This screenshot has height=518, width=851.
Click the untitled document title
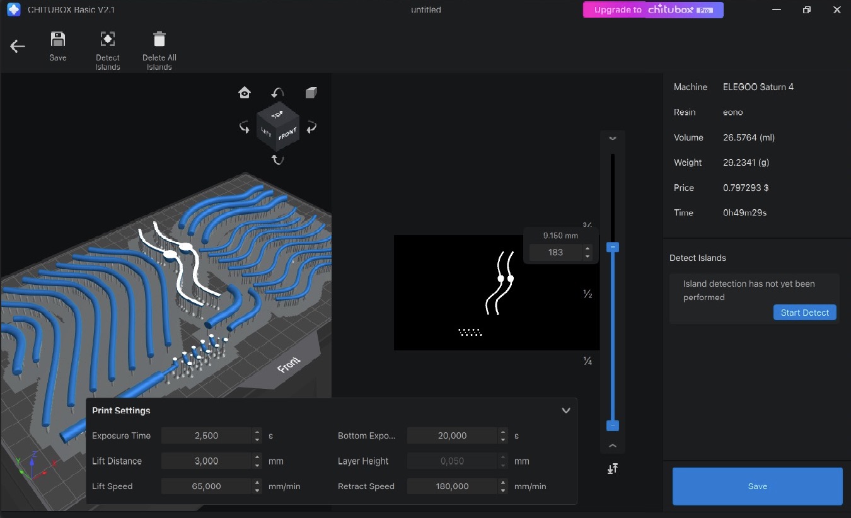pos(426,9)
